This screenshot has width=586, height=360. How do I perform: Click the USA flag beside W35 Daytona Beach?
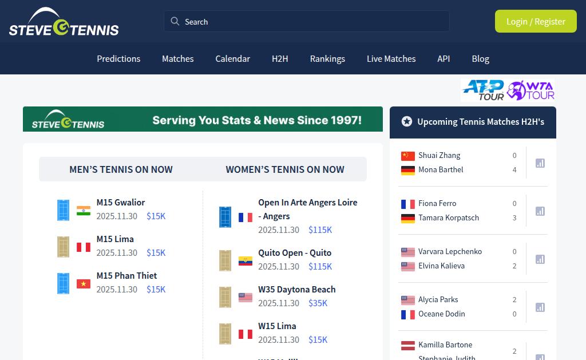[x=246, y=298]
